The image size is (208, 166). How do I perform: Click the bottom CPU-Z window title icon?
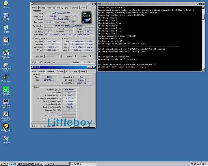(32, 67)
